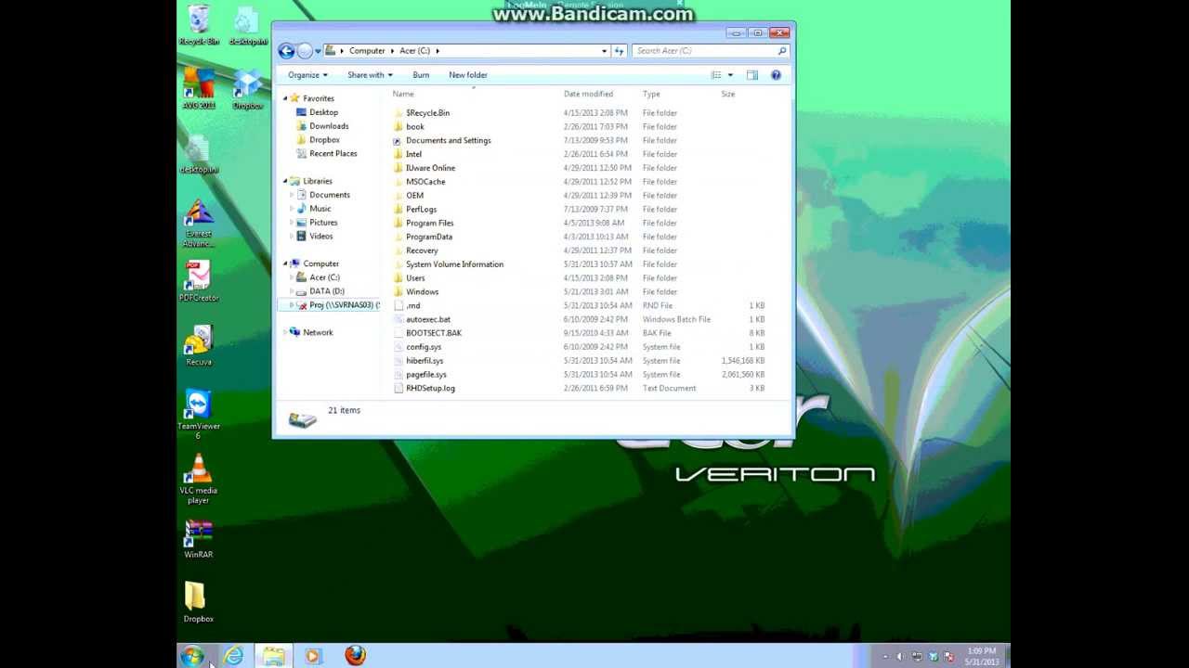This screenshot has height=668, width=1189.
Task: Select the Program Files folder
Action: [429, 223]
